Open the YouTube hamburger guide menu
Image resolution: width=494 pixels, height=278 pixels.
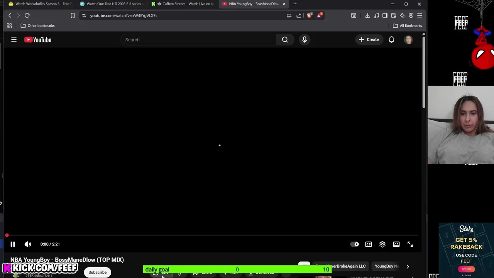14,39
